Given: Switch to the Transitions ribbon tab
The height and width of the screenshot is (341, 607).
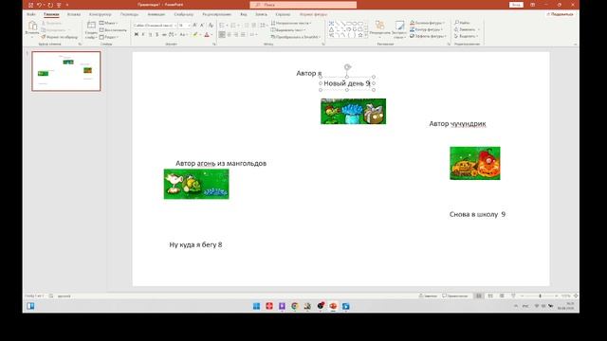Looking at the screenshot, I should (129, 14).
